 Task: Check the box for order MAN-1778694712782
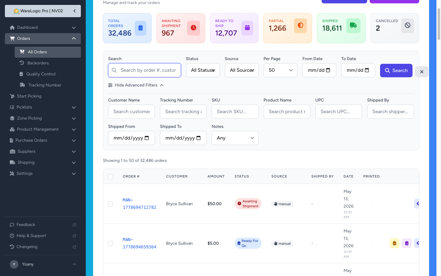click(x=111, y=204)
